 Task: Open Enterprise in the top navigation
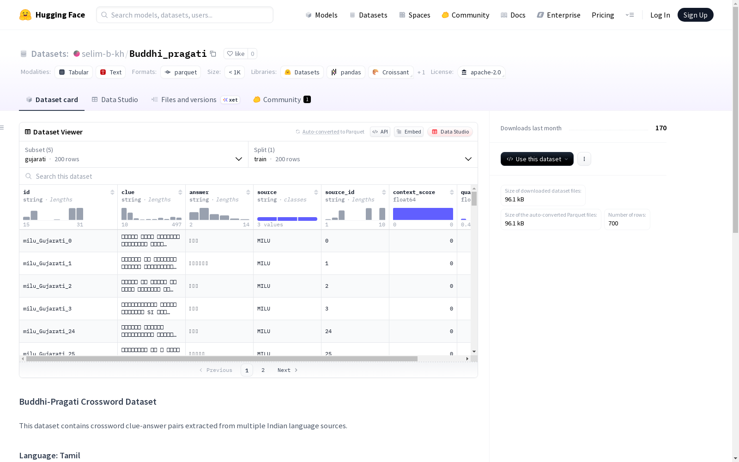point(559,15)
